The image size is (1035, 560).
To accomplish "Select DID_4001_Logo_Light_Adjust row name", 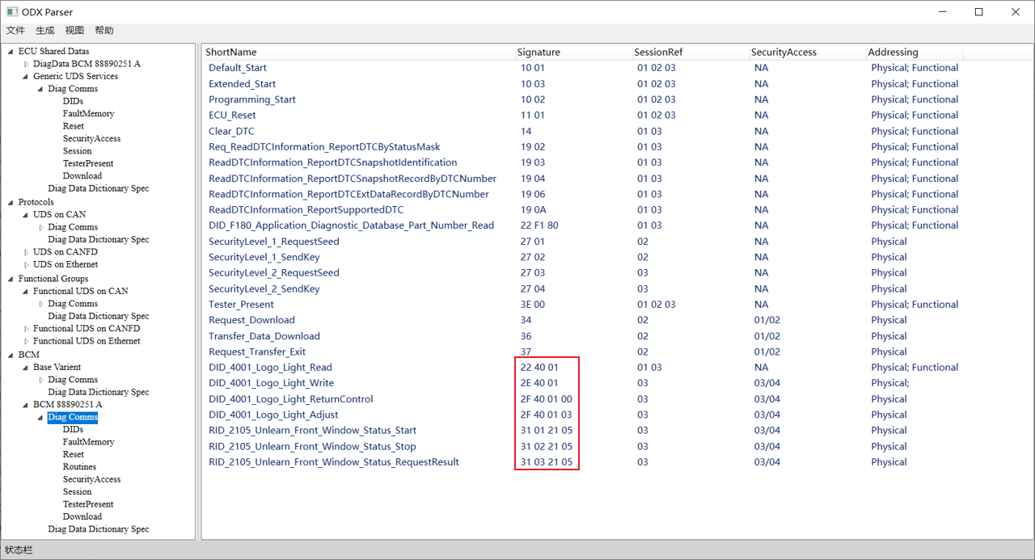I will (x=274, y=415).
